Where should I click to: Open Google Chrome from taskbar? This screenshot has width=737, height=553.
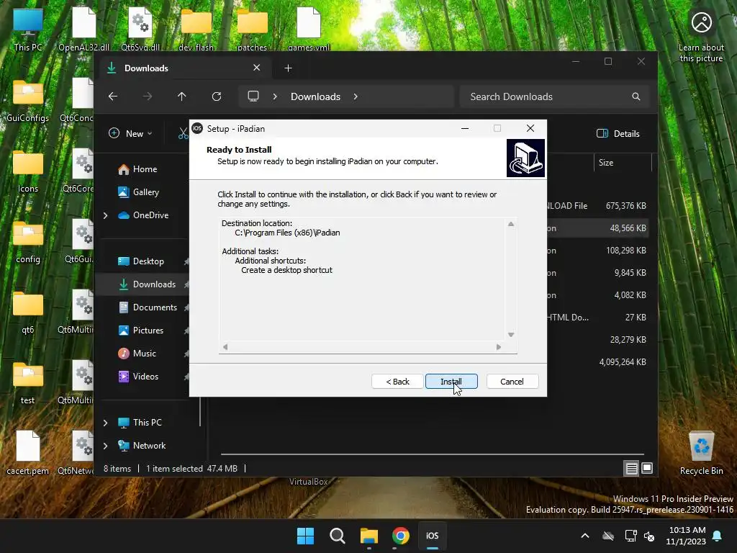[x=400, y=536]
